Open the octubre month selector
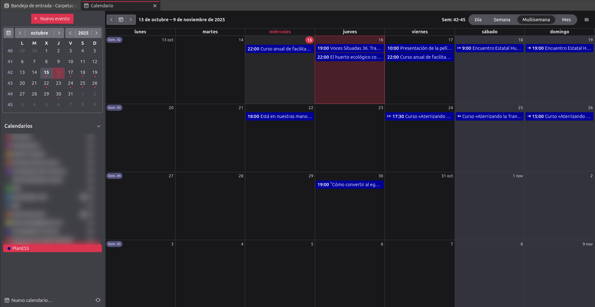The height and width of the screenshot is (307, 595). pyautogui.click(x=39, y=33)
